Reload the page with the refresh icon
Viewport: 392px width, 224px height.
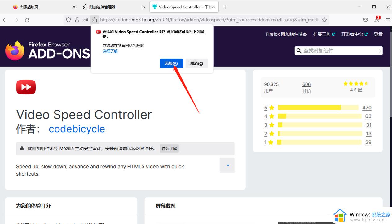(27, 20)
